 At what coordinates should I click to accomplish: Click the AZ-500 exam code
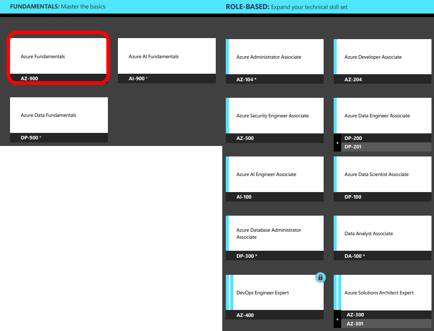pos(245,138)
